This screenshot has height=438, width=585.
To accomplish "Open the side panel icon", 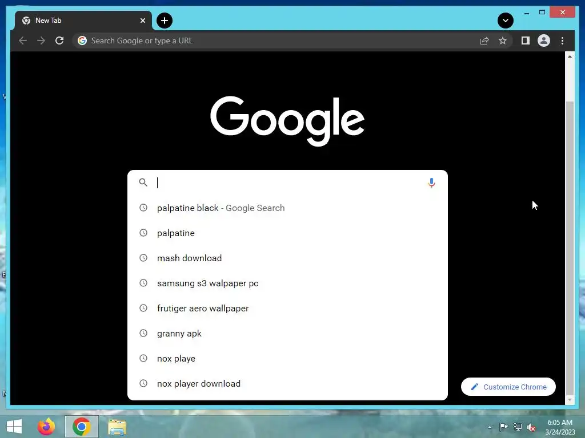I will (526, 40).
